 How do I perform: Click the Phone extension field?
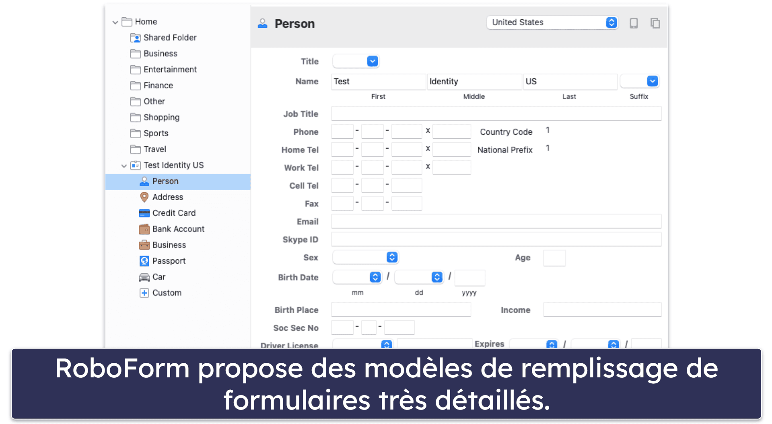tap(451, 131)
